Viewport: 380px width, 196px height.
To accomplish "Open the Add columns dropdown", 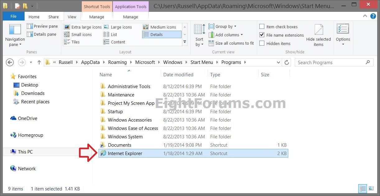I will pyautogui.click(x=226, y=35).
